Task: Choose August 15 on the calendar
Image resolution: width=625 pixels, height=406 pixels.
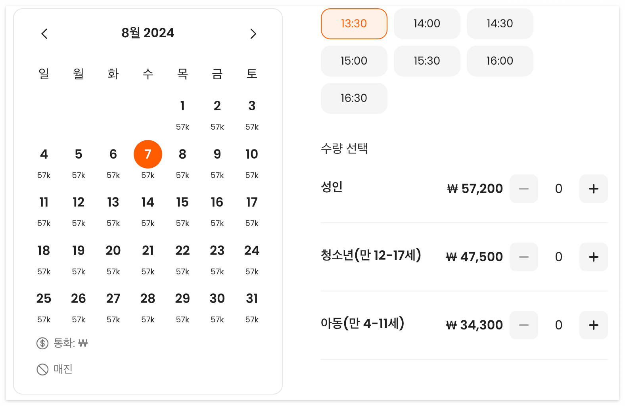Action: pyautogui.click(x=182, y=202)
